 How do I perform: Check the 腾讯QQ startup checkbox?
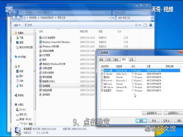(102, 77)
